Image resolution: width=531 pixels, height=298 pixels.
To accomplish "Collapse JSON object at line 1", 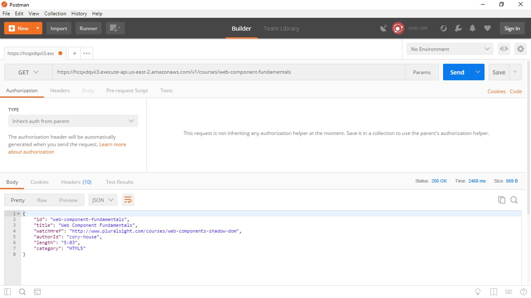I will (x=18, y=214).
